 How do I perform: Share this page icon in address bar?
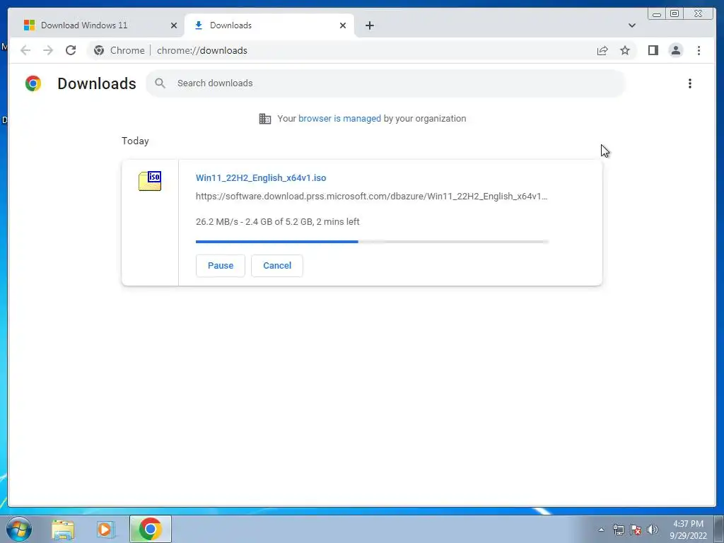tap(602, 50)
